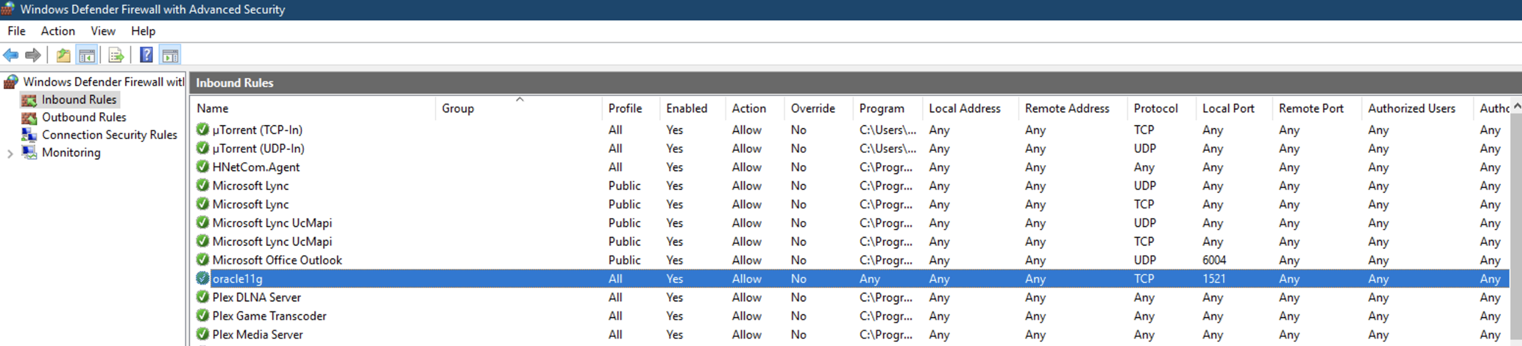Viewport: 1522px width, 346px height.
Task: Select Windows Defender Firewall root tree node
Action: [104, 82]
